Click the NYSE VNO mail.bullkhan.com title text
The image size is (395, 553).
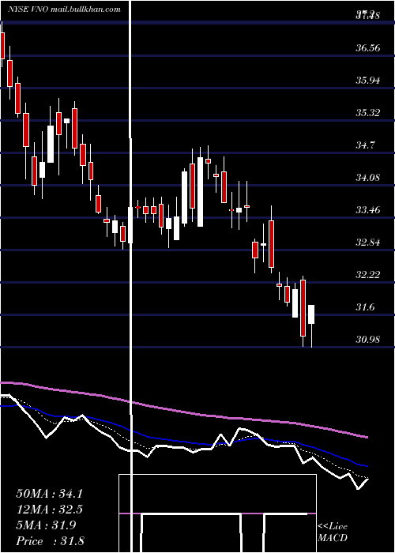64,9
